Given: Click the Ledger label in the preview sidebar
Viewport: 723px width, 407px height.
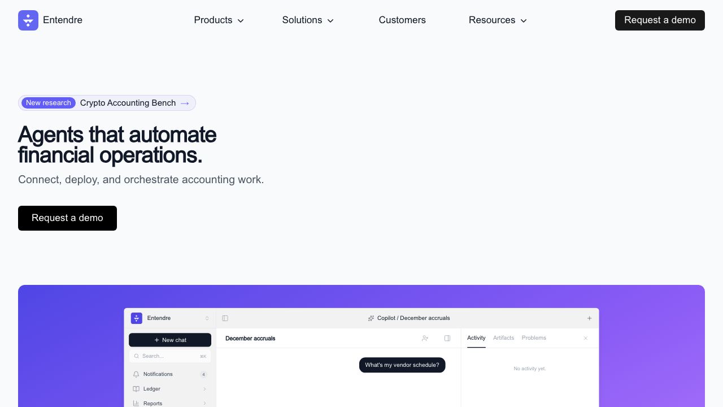Looking at the screenshot, I should [x=152, y=389].
